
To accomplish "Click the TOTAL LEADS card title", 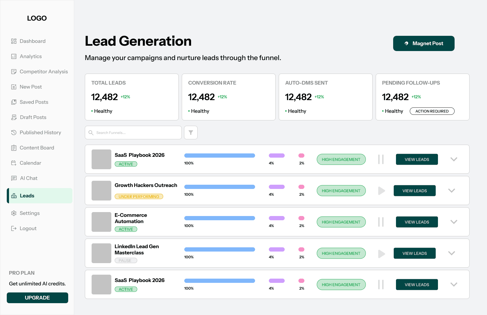I will click(x=109, y=83).
